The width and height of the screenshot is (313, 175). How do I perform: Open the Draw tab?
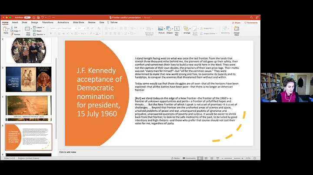tap(24, 23)
